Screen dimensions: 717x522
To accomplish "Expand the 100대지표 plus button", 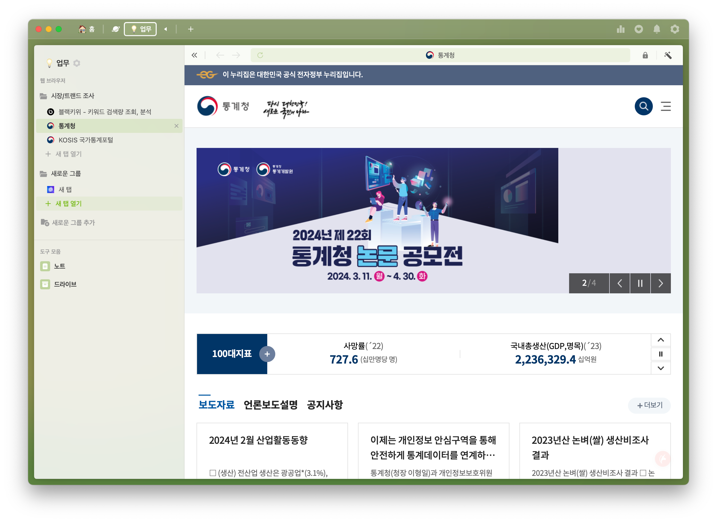I will coord(267,354).
